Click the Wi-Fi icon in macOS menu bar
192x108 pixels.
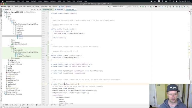pos(170,1)
